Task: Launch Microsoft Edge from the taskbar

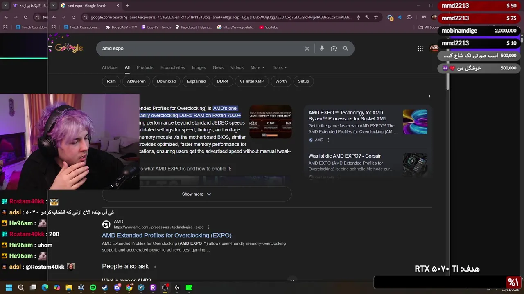Action: 45,287
